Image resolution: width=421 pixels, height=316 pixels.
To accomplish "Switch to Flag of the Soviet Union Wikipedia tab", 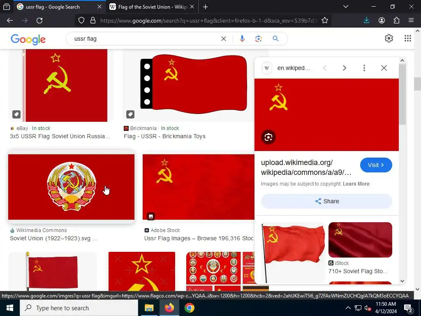I will [153, 7].
